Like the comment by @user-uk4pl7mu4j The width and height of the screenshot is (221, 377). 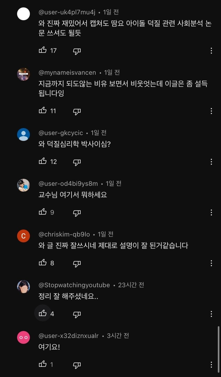pos(43,50)
